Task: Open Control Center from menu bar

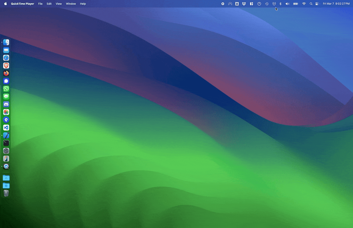Action: tap(317, 4)
